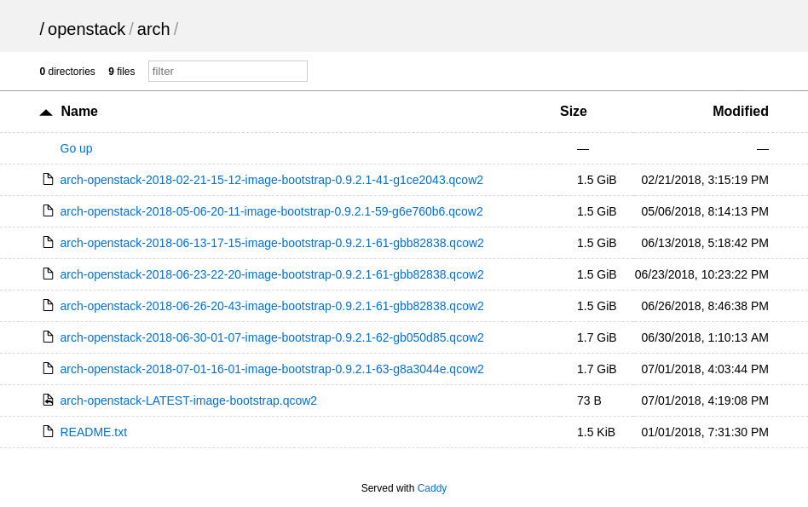The width and height of the screenshot is (808, 507).
Task: Open the README.txt file
Action: tap(94, 432)
